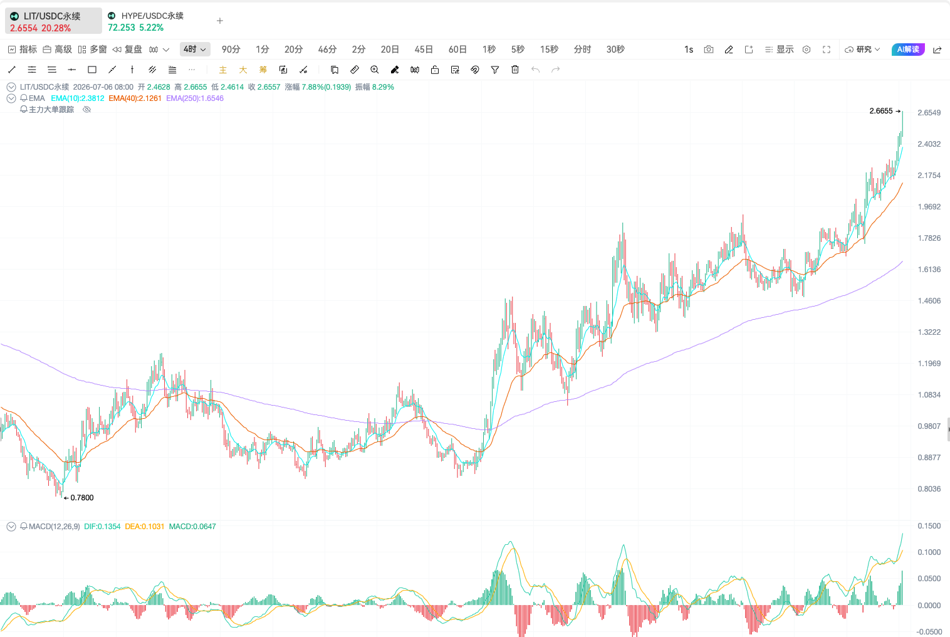The width and height of the screenshot is (950, 637).
Task: Click the AI解读 button
Action: (x=908, y=50)
